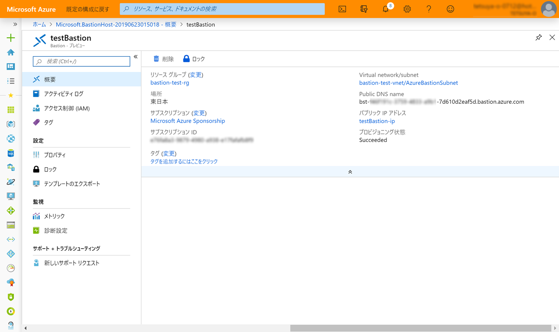The width and height of the screenshot is (559, 332).
Task: Open Azure Active Directory blue diamond icon
Action: tap(11, 254)
